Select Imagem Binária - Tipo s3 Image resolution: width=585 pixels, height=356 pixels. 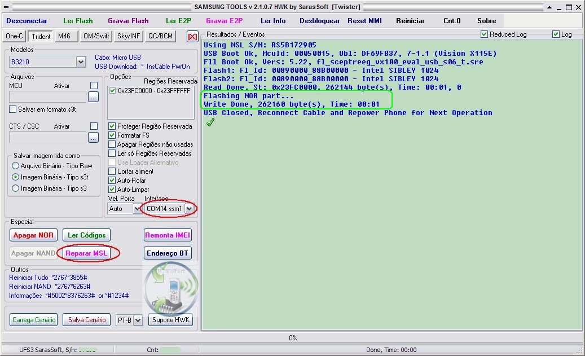click(x=15, y=188)
